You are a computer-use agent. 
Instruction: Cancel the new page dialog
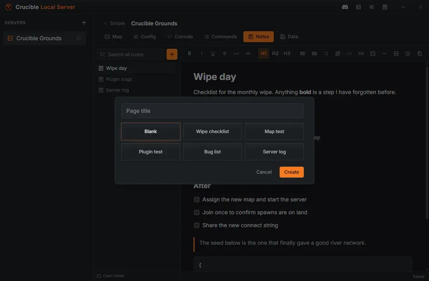[264, 172]
